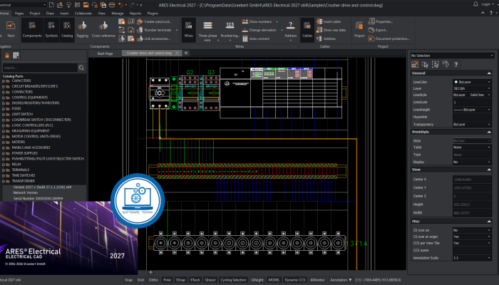Toggle QInput in the status bar
The width and height of the screenshot is (499, 285).
(x=210, y=280)
